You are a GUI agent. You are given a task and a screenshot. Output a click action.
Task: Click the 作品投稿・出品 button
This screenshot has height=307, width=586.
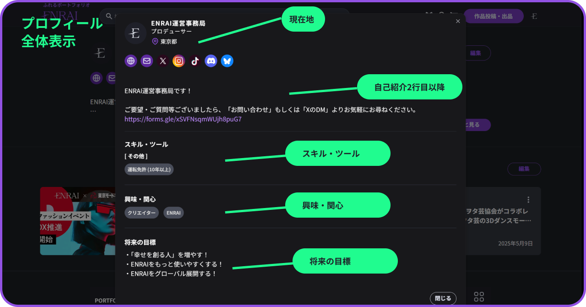[x=494, y=16]
